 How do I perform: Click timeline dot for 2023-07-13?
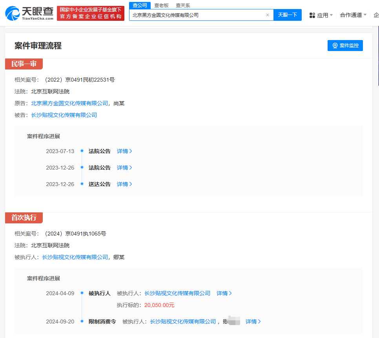point(82,151)
